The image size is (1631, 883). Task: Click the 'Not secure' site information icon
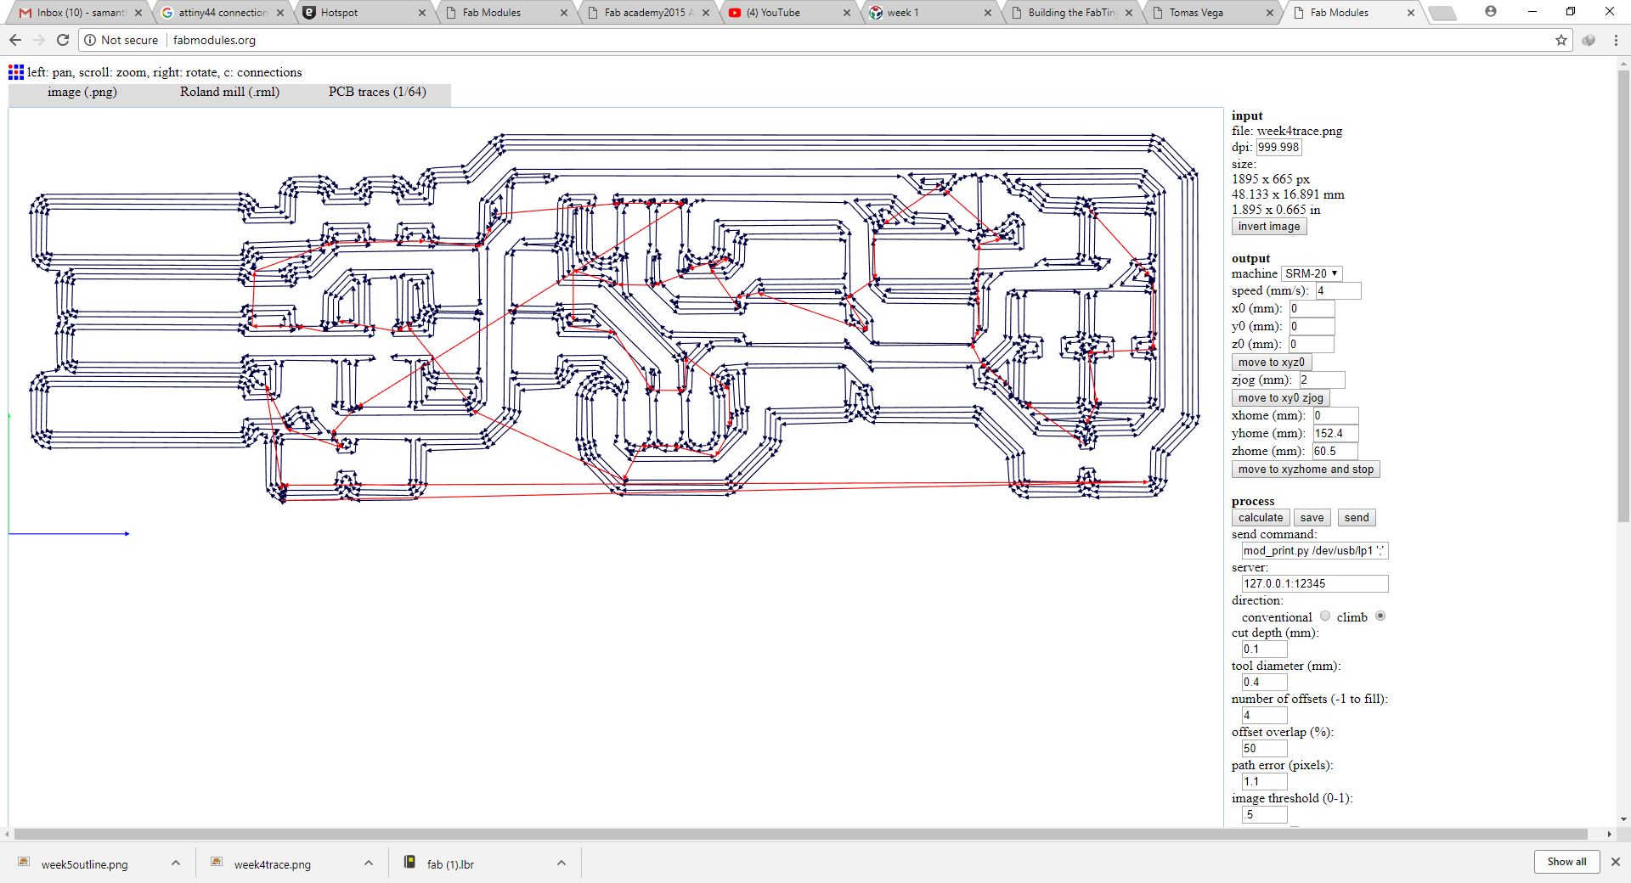point(91,39)
